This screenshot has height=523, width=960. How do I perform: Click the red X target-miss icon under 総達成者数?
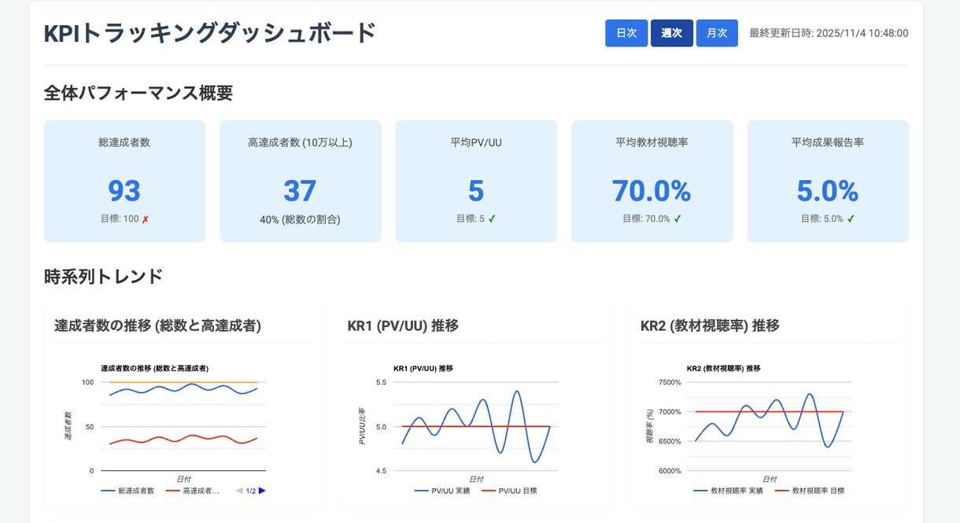point(145,219)
